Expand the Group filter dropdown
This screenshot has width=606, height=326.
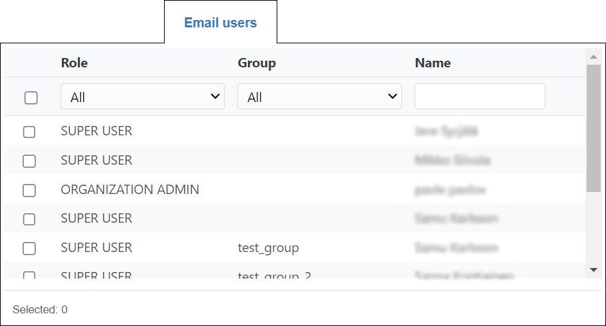pyautogui.click(x=319, y=97)
